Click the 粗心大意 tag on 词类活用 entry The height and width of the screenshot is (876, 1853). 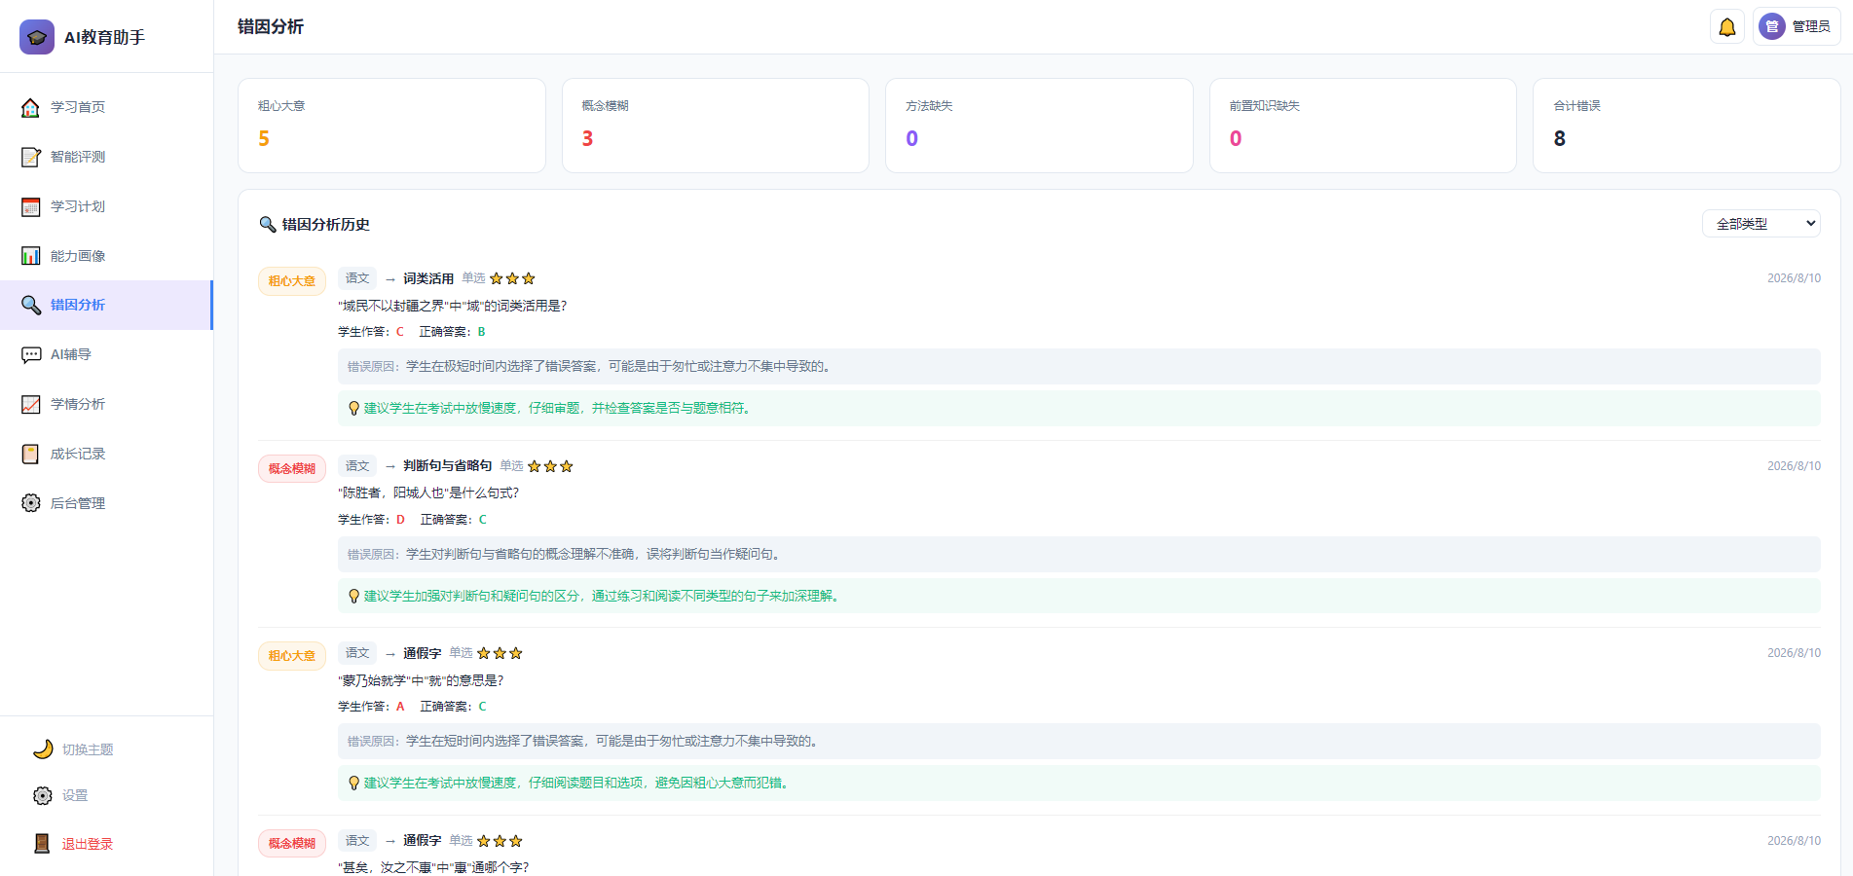[292, 281]
